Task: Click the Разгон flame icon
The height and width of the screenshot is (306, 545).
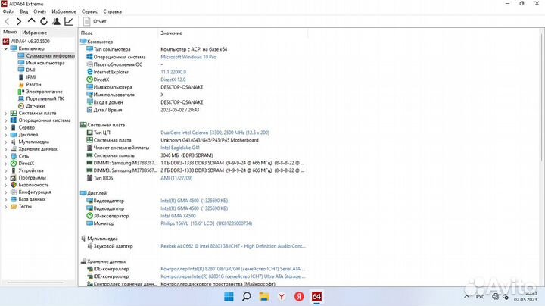Action: (x=21, y=85)
